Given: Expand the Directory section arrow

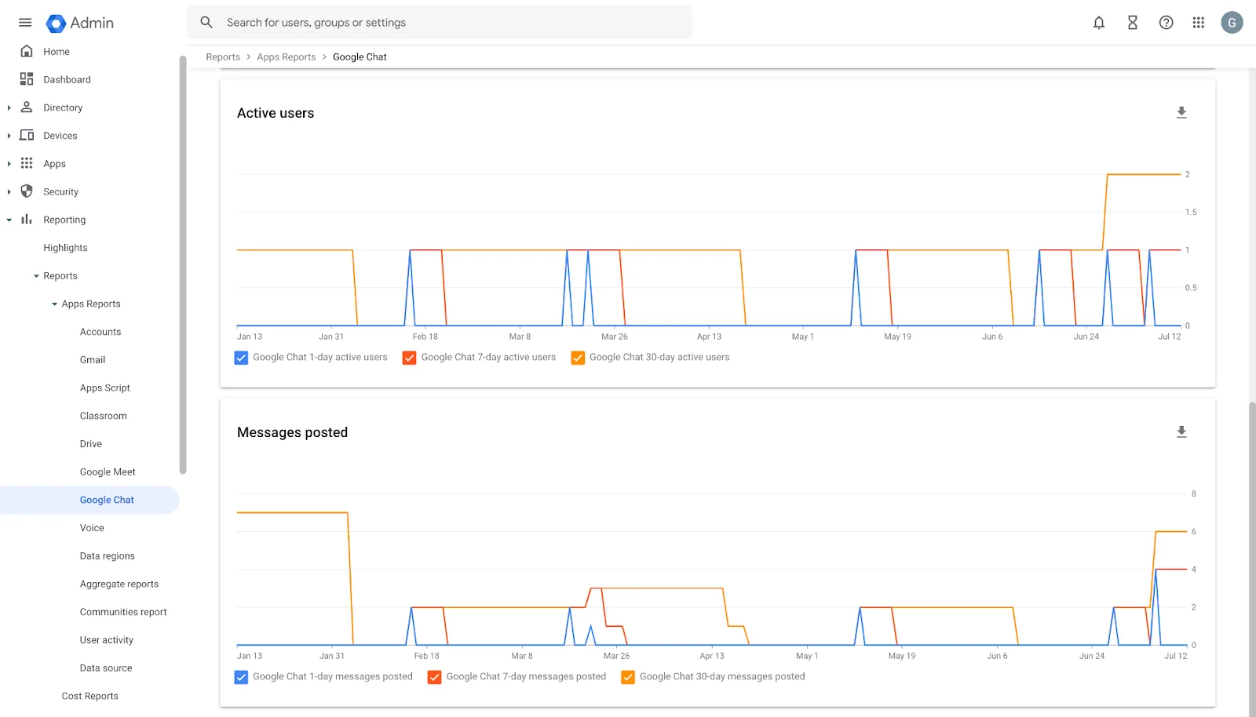Looking at the screenshot, I should [9, 108].
